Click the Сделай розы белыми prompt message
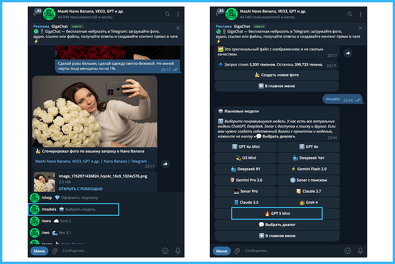Screen dimensions: 395x264 pos(118,66)
